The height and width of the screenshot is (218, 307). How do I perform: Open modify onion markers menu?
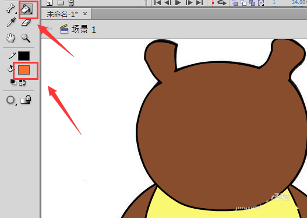pyautogui.click(x=261, y=2)
